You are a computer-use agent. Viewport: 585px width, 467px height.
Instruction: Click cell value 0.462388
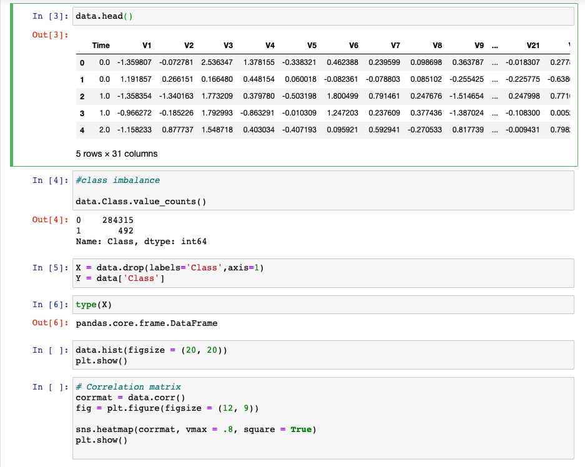343,62
